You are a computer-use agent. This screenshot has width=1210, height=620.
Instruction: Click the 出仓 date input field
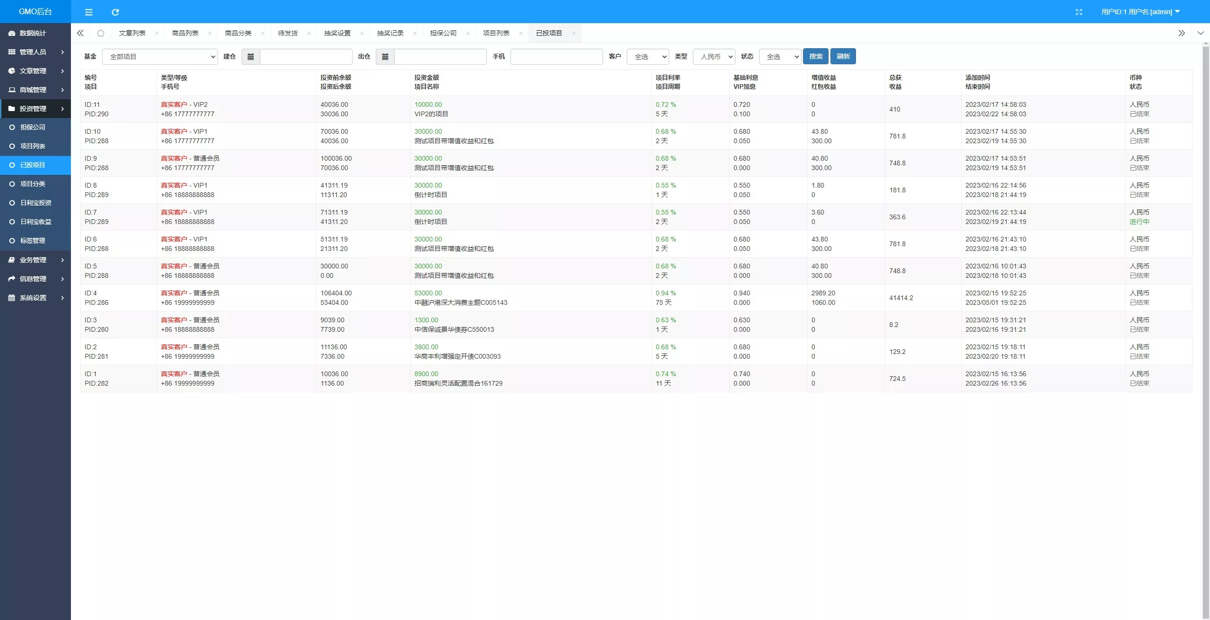point(440,57)
